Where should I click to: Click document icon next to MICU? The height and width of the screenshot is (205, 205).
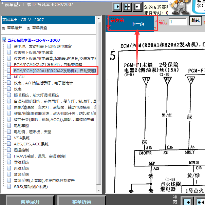coord(9,77)
